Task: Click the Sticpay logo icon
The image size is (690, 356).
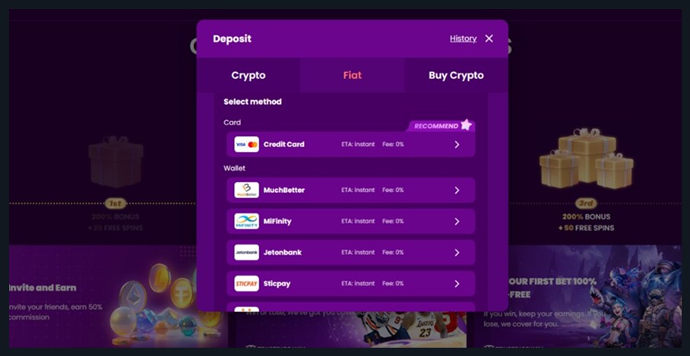Action: click(246, 283)
